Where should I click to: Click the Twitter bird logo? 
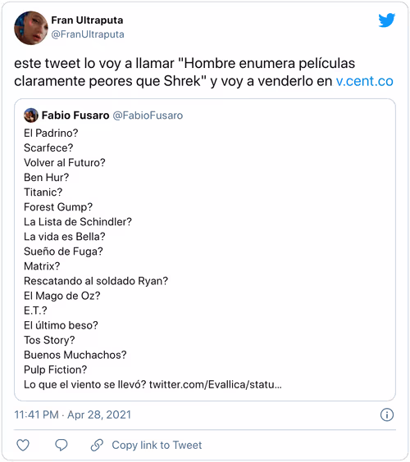(387, 20)
